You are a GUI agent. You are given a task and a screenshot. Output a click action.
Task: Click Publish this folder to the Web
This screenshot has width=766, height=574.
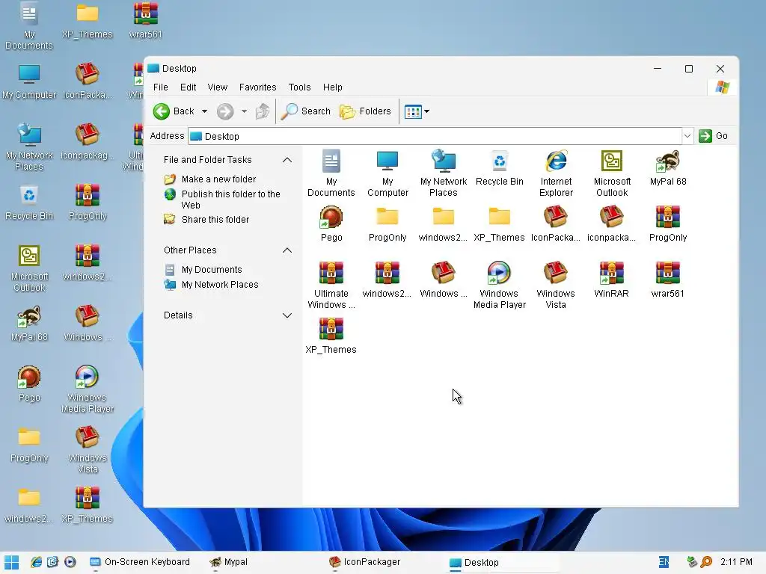pos(230,199)
